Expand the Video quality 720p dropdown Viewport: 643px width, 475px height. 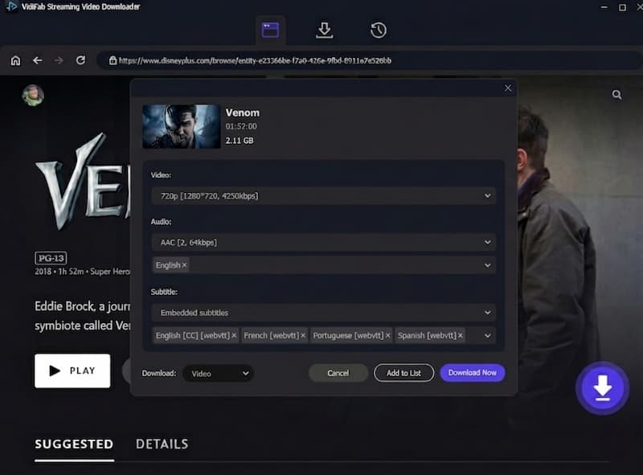coord(324,196)
